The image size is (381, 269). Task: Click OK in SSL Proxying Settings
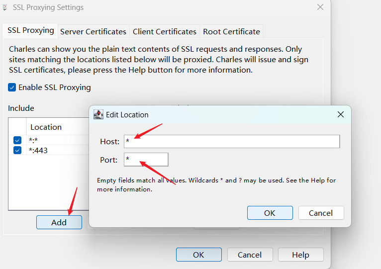pyautogui.click(x=199, y=255)
